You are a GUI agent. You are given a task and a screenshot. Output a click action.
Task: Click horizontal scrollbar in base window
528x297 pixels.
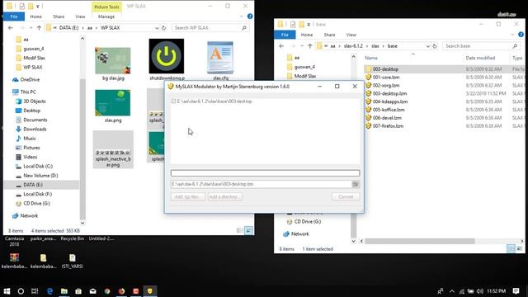[x=420, y=241]
